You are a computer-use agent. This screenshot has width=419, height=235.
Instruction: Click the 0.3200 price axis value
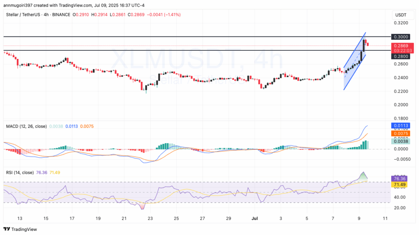[x=401, y=23]
